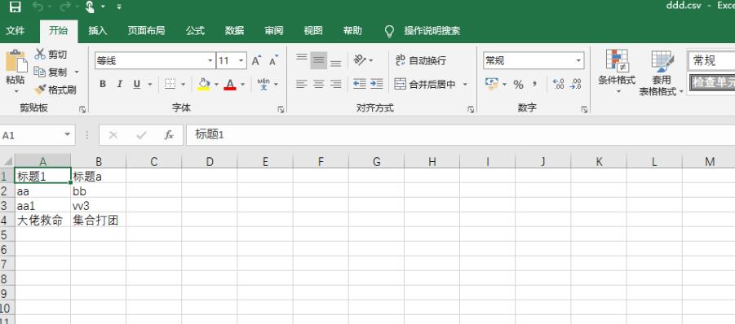Click the 操作说明搜索 search box
The image size is (735, 324).
click(x=432, y=31)
